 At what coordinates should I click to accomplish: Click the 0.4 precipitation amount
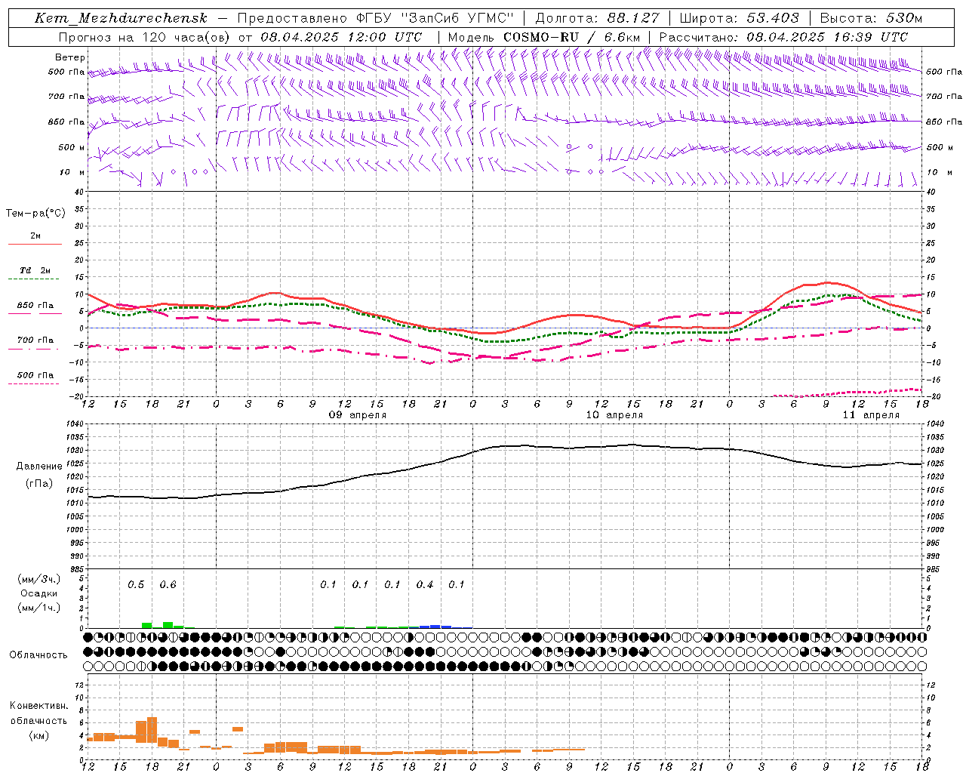click(425, 584)
